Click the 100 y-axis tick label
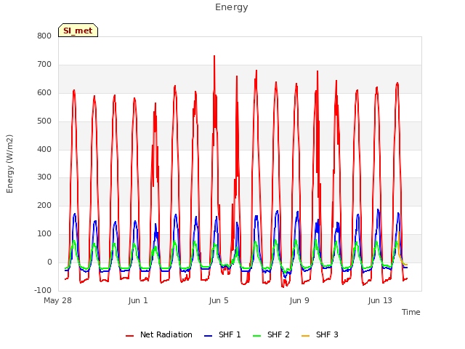This screenshot has width=465, height=349. (44, 234)
